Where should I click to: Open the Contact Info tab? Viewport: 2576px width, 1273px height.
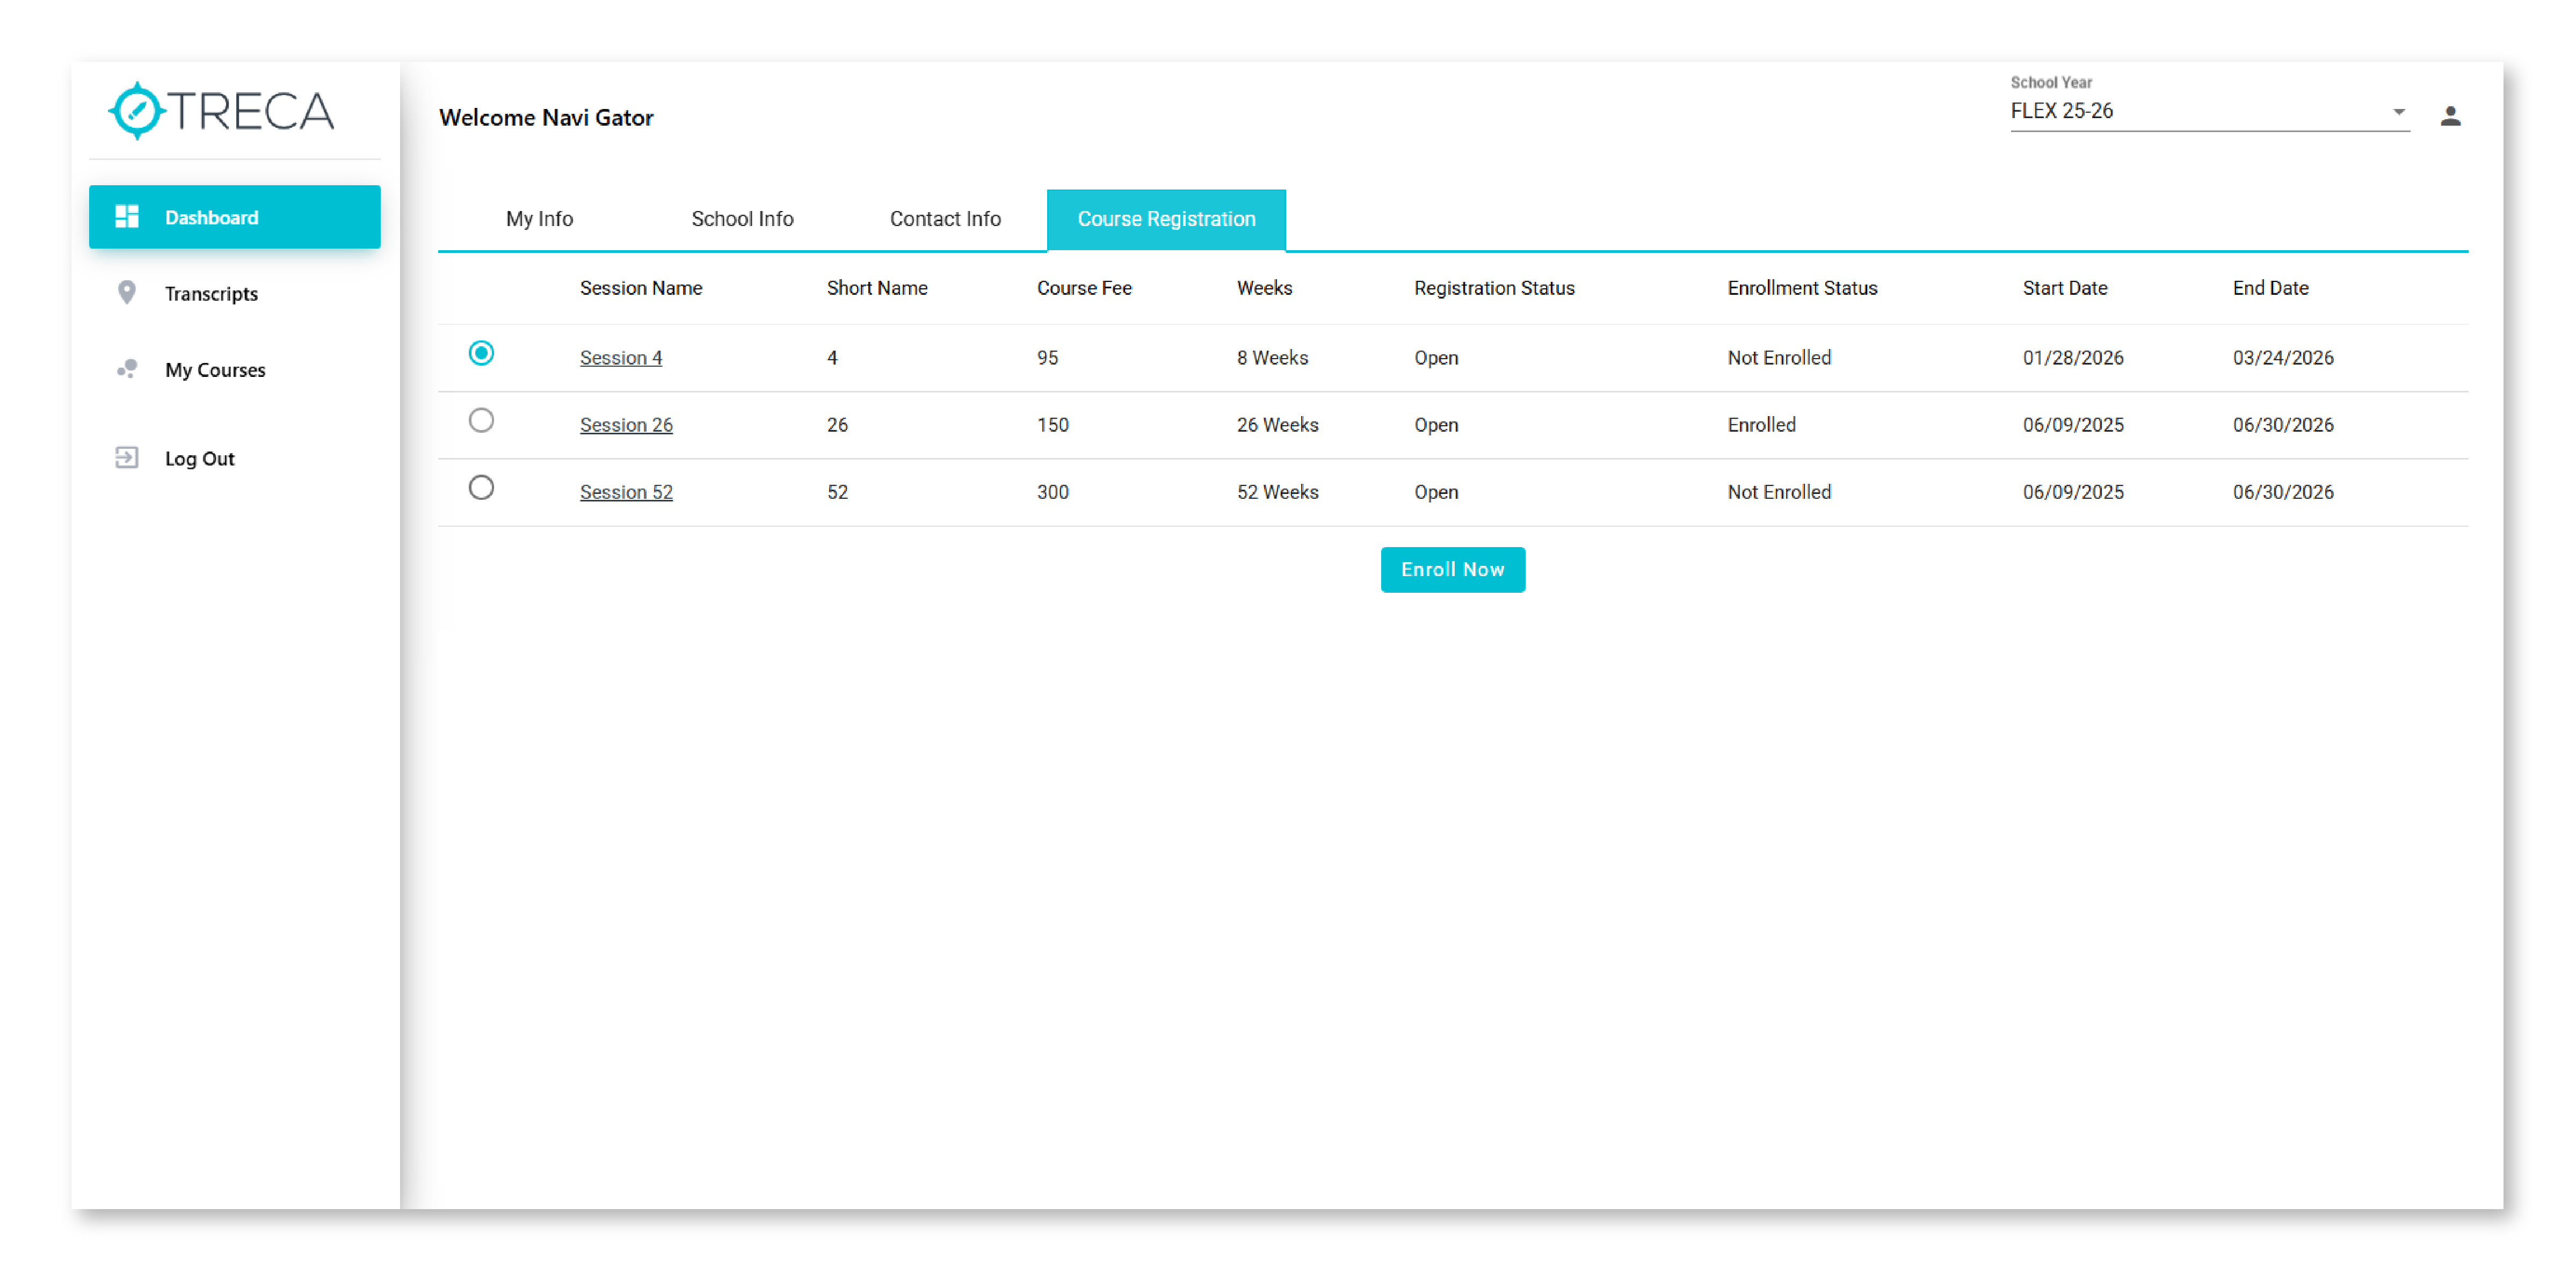(x=945, y=219)
